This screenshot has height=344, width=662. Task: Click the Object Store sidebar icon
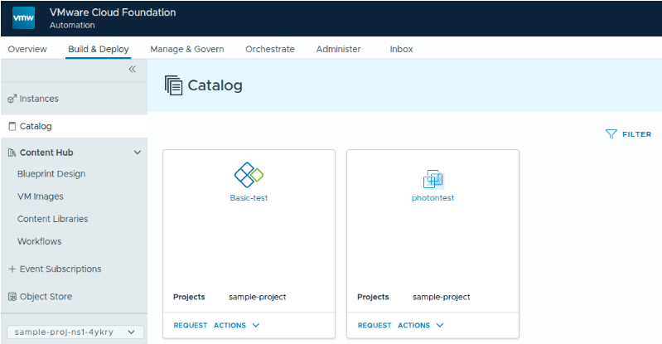[12, 297]
